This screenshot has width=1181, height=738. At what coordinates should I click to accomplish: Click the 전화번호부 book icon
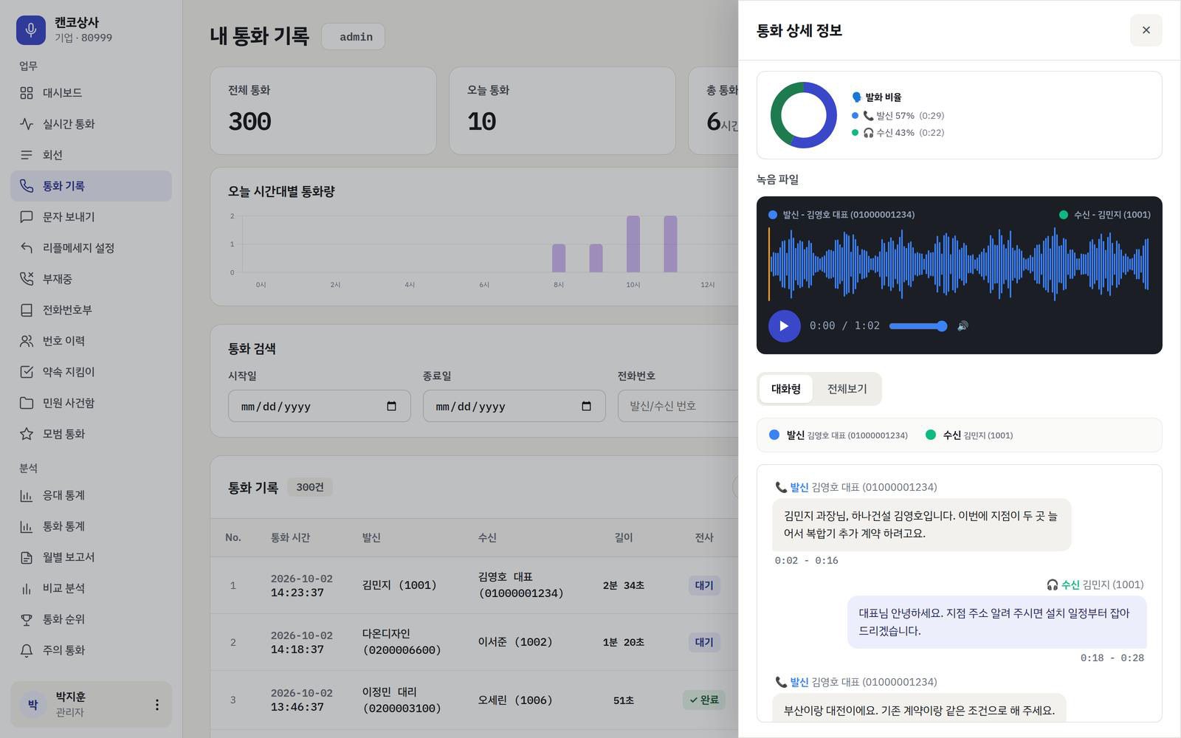(27, 310)
